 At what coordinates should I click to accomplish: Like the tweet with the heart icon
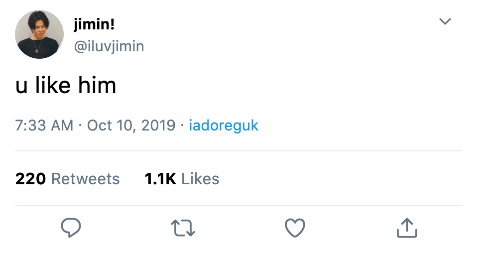tap(295, 228)
